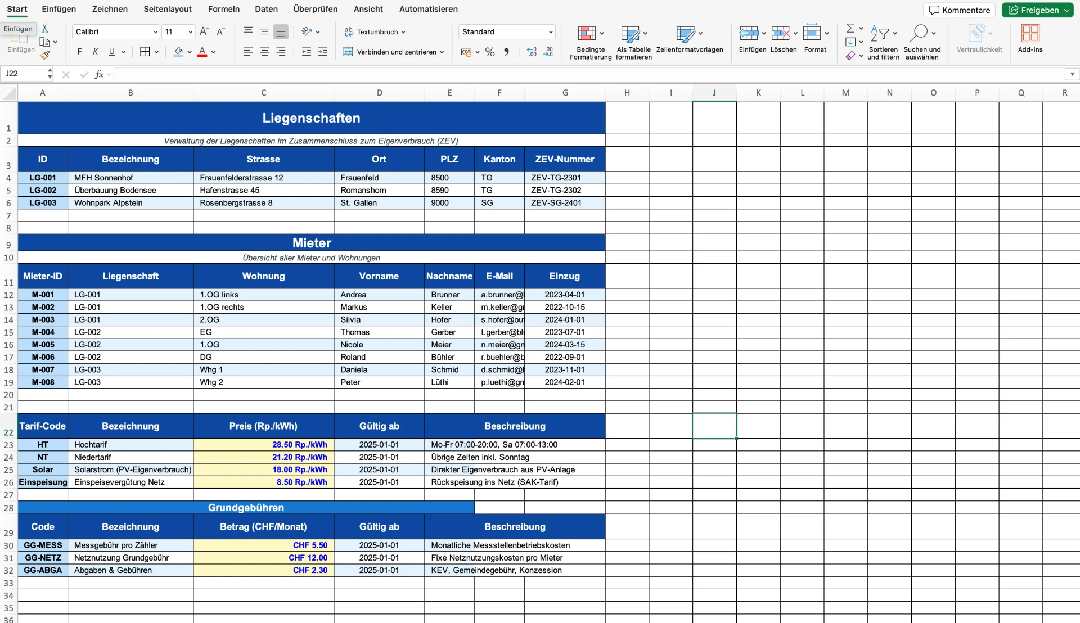Switch to the Zeichnen ribbon tab
The image size is (1080, 623).
click(110, 9)
